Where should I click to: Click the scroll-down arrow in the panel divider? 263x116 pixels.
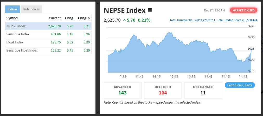[x=98, y=112]
